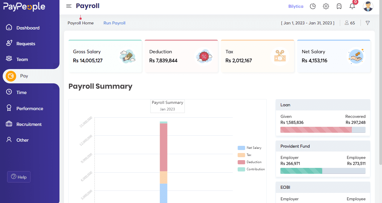Open the settings gear icon
This screenshot has height=203, width=382.
pyautogui.click(x=326, y=6)
